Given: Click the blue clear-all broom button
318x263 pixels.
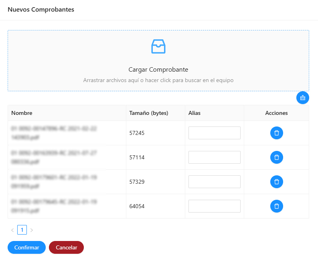Looking at the screenshot, I should coord(303,98).
